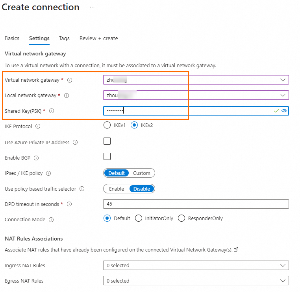Screen dimensions: 300x292
Task: Check Use Azure Private IP Address box
Action: pyautogui.click(x=107, y=141)
